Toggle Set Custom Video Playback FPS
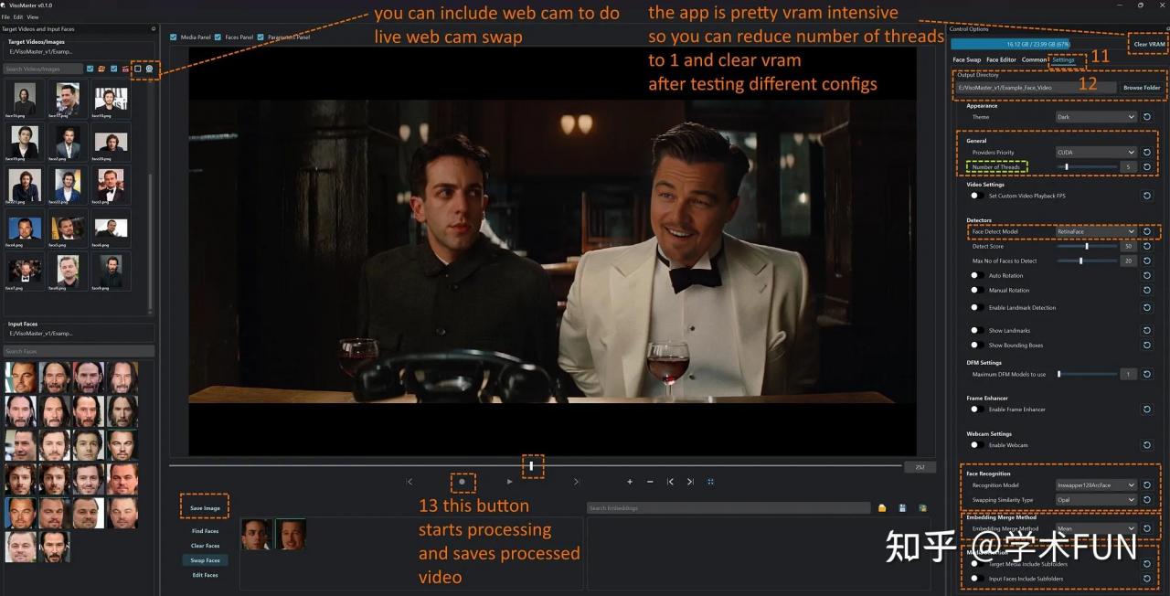Screen dimensions: 1170x596 pyautogui.click(x=975, y=196)
